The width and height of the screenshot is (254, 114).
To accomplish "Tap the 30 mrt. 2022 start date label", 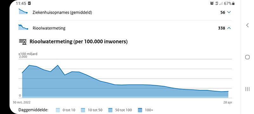I will [22, 102].
